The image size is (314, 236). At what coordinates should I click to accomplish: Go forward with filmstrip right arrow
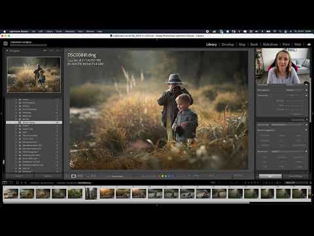coord(26,183)
